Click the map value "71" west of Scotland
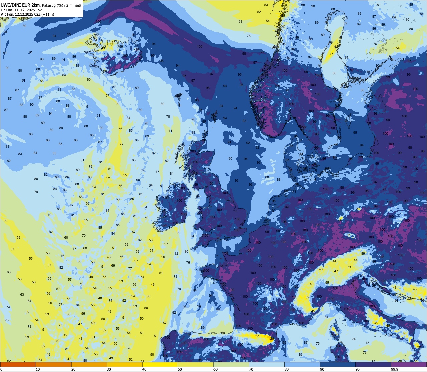This screenshot has height=372, width=427. (x=170, y=131)
